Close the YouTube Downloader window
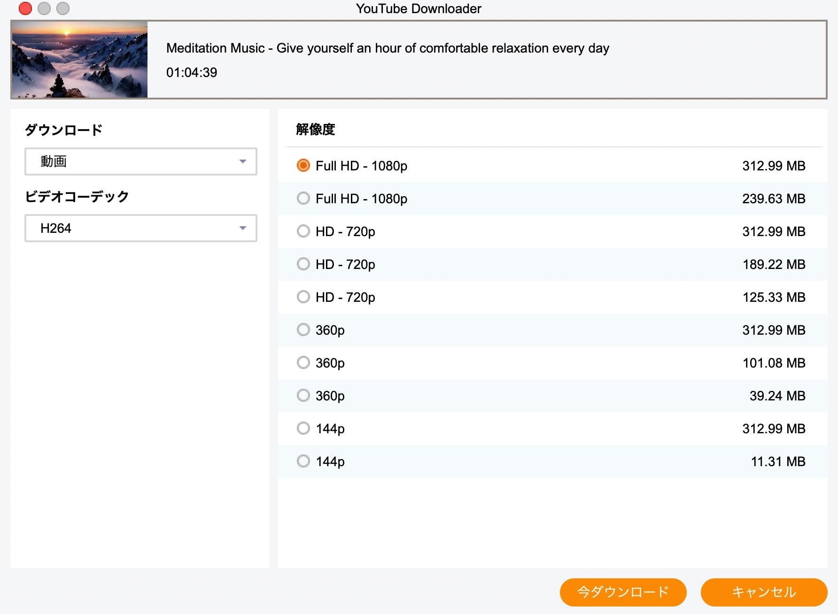The height and width of the screenshot is (614, 838). coord(25,8)
